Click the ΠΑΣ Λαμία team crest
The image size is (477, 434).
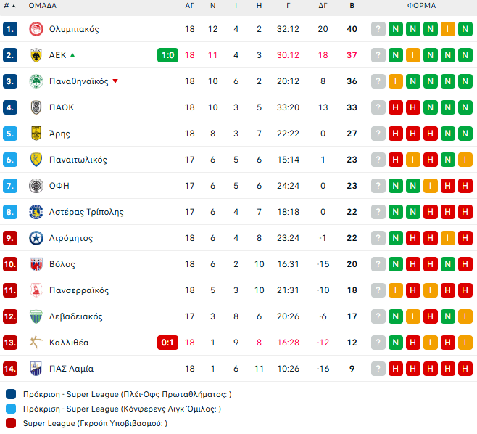click(36, 369)
